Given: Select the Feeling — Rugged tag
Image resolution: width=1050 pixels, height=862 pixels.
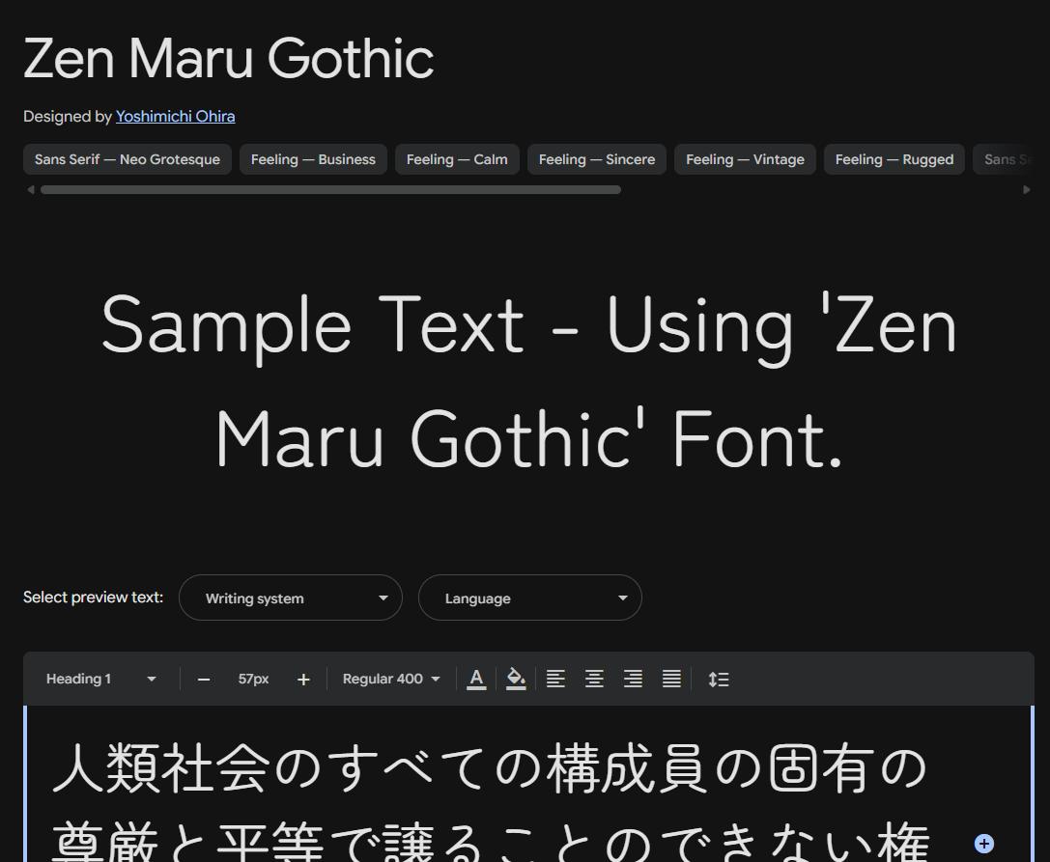Looking at the screenshot, I should 894,159.
